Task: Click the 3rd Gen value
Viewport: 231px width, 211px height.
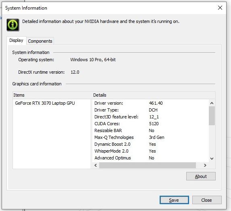Action: pyautogui.click(x=156, y=137)
